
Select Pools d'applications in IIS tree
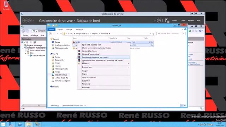tap(37, 50)
